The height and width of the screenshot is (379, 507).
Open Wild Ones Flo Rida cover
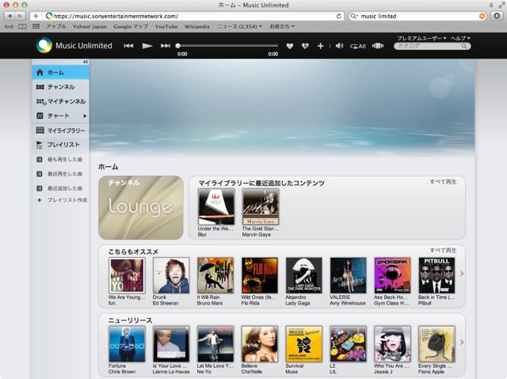pos(260,275)
